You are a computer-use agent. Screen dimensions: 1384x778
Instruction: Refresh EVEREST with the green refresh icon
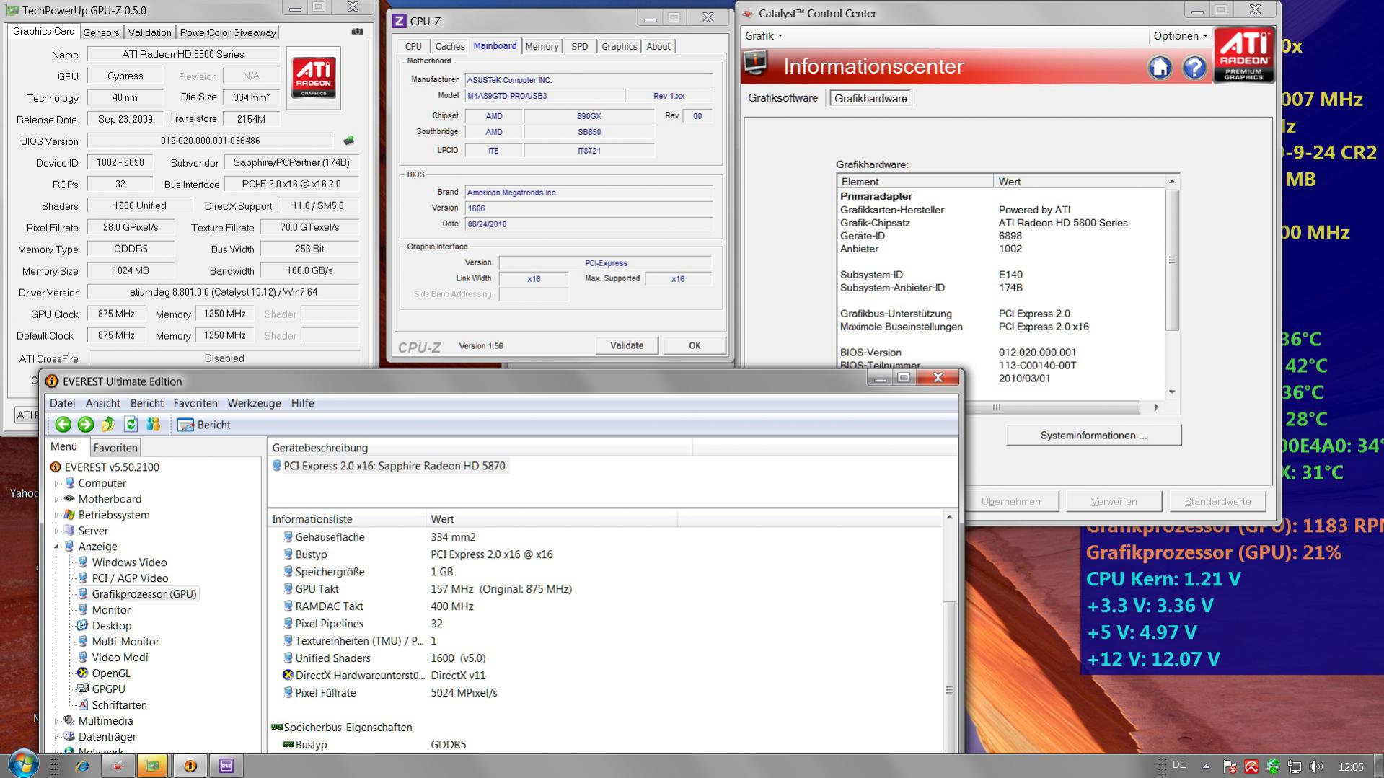(131, 425)
